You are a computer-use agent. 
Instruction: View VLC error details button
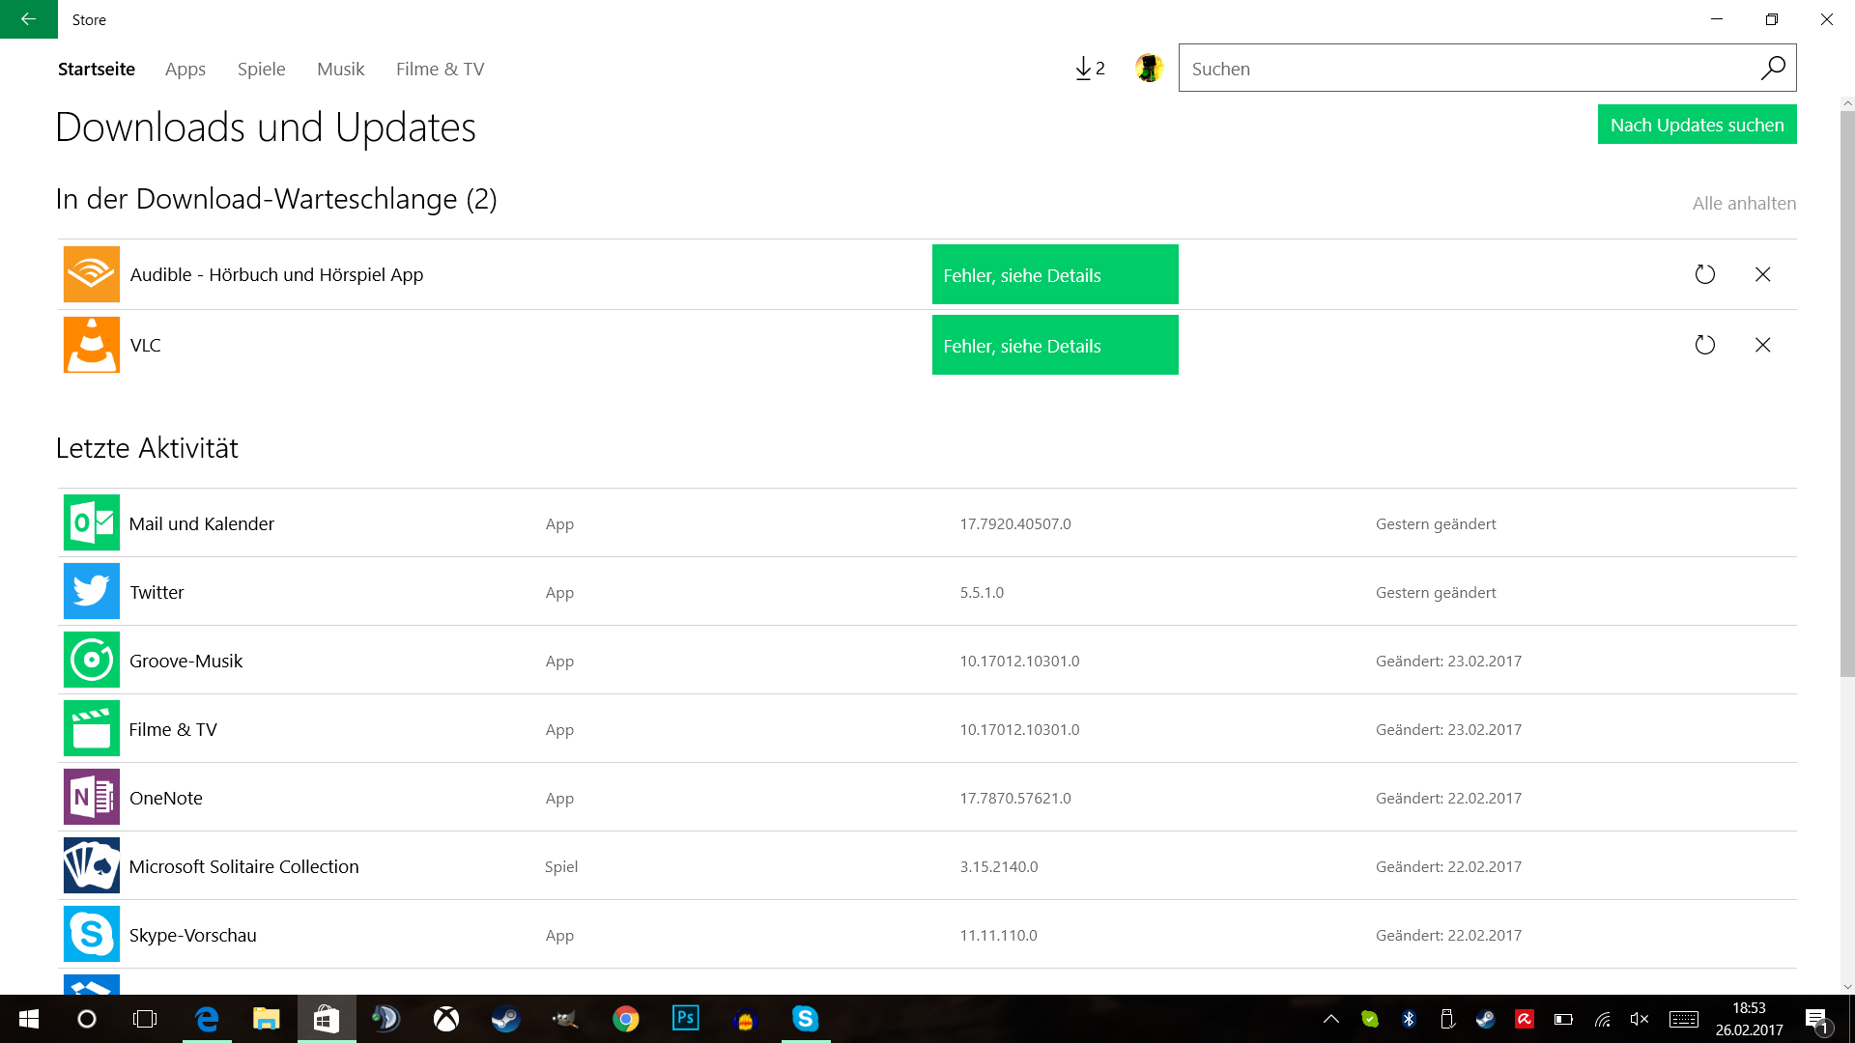tap(1055, 345)
